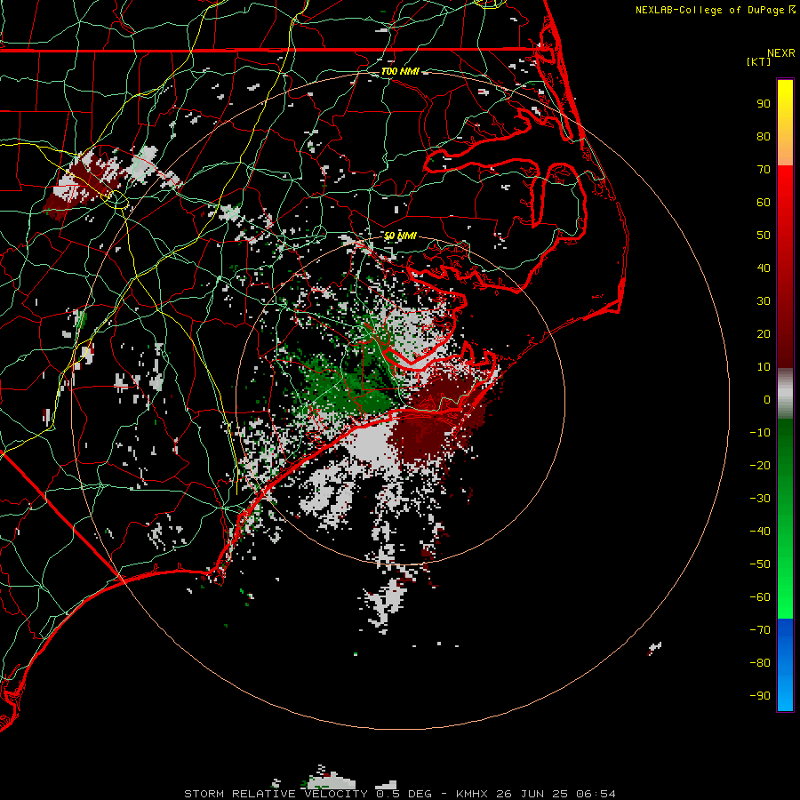800x800 pixels.
Task: Click the -80 value on the velocity scale
Action: pos(760,663)
